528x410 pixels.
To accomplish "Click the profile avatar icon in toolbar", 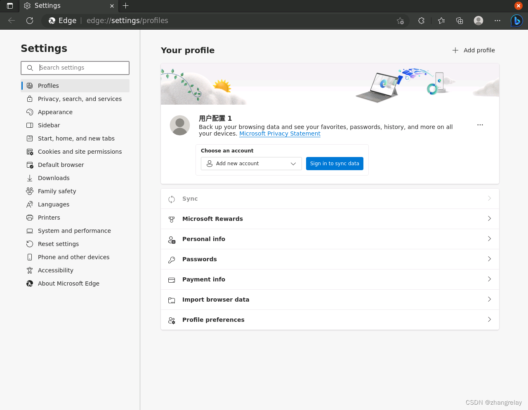I will (x=478, y=20).
